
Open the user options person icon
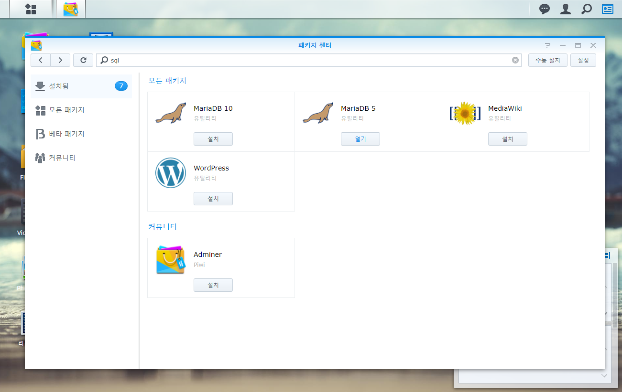[x=566, y=9]
